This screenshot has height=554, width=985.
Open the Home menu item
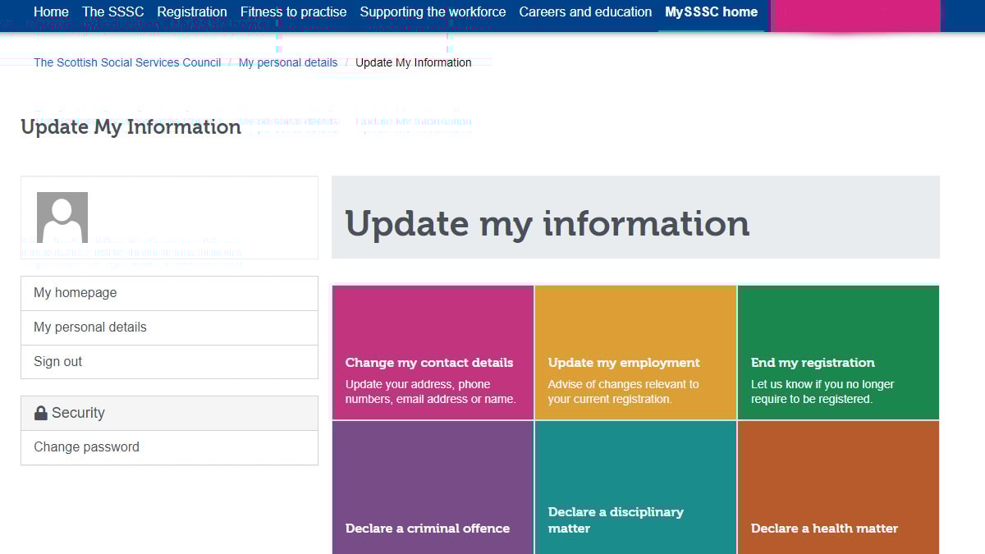[x=51, y=12]
